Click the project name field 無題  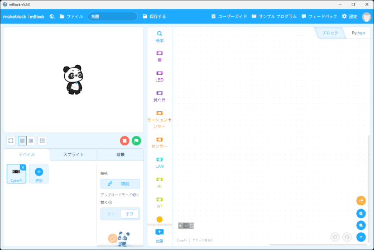click(113, 16)
